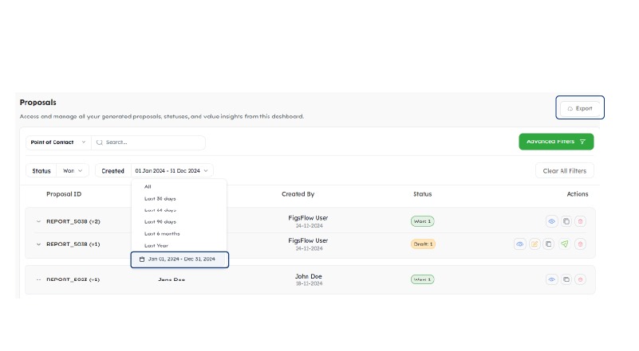The width and height of the screenshot is (639, 351).
Task: Focus the Search input field
Action: [148, 142]
